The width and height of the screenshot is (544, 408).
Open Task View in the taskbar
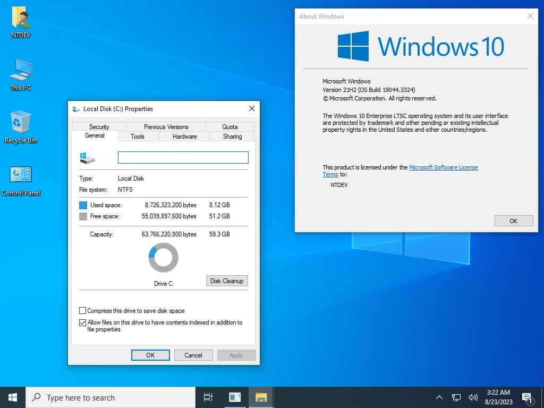click(208, 397)
